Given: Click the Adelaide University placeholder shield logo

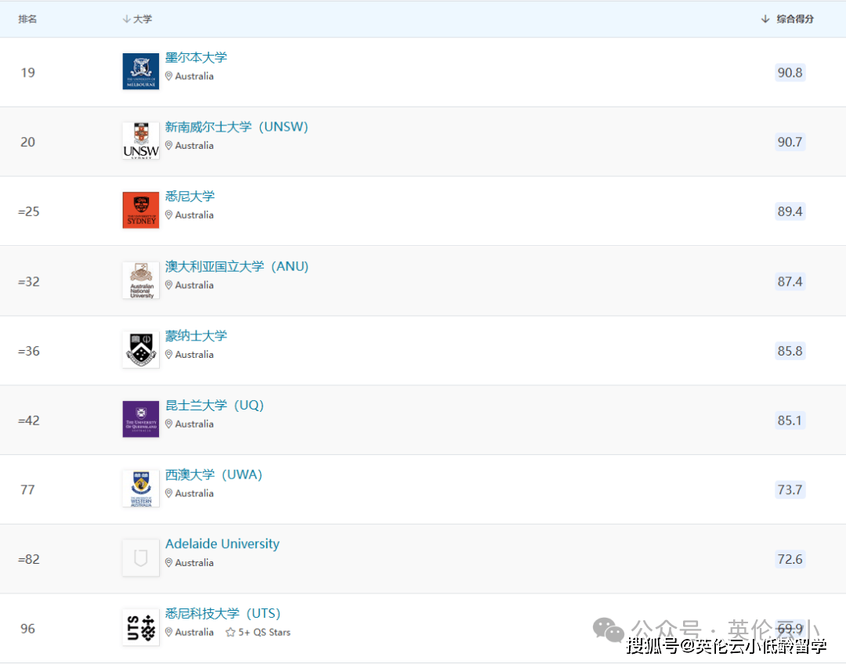Looking at the screenshot, I should tap(141, 558).
